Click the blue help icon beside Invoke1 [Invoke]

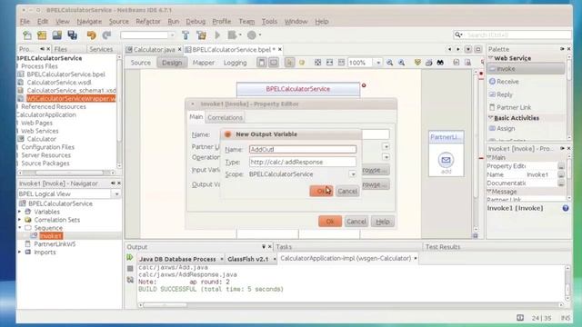[566, 208]
